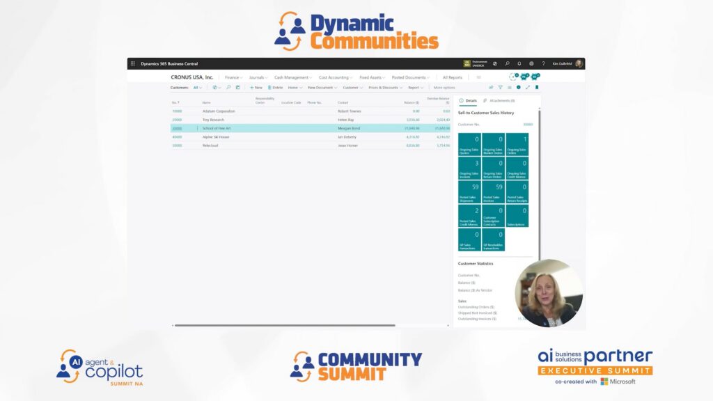713x401 pixels.
Task: Select the Trey Research row name
Action: click(213, 120)
